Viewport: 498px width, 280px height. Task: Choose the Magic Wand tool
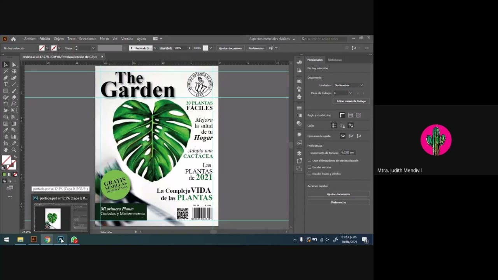[5, 71]
